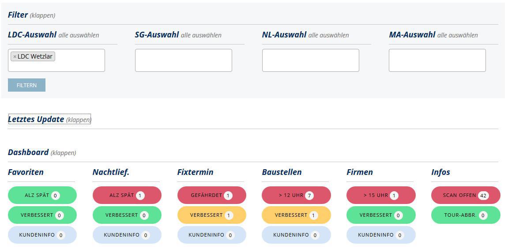
Task: Open red ALZ SPÄT under Nachtlief.
Action: tap(127, 195)
